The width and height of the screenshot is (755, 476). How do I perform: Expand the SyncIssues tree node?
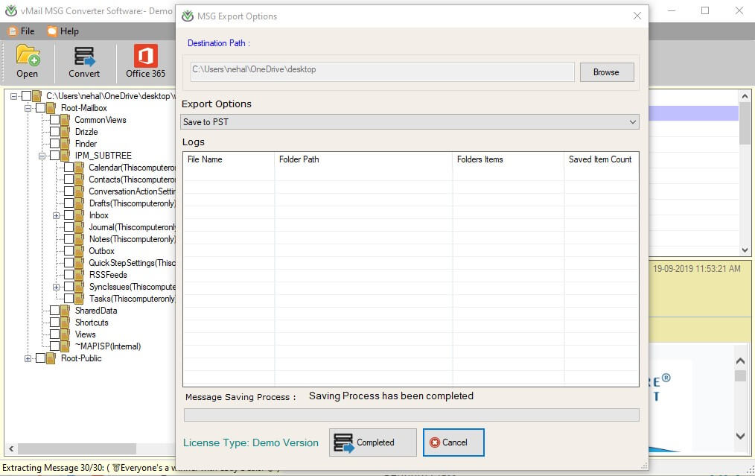pos(57,287)
